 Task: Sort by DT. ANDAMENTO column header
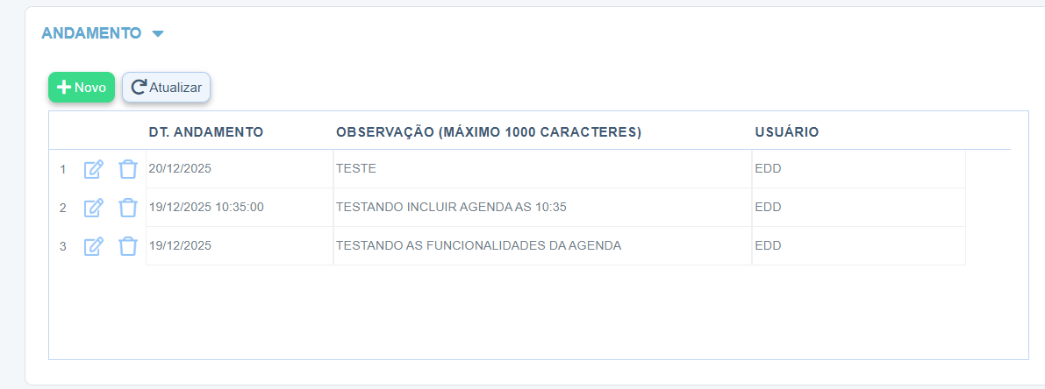[206, 132]
